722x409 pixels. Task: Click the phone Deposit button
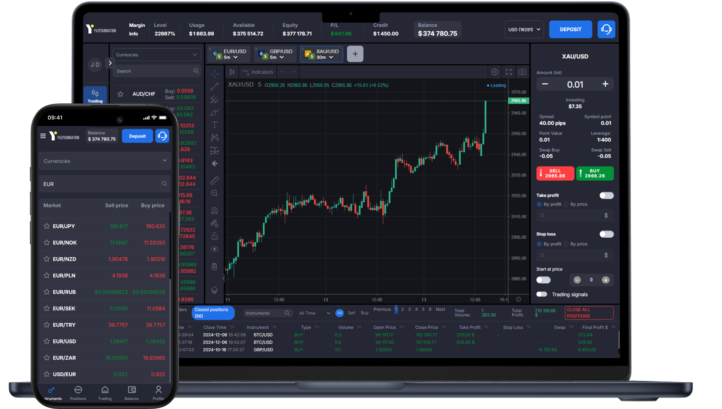pos(137,136)
